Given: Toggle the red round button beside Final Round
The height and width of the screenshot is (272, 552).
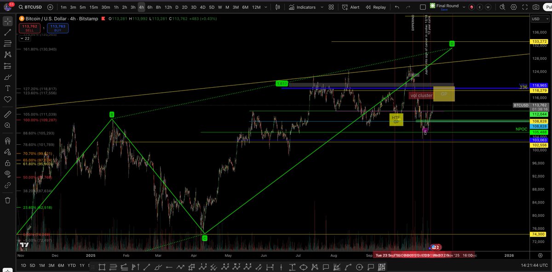Looking at the screenshot, I should (471, 7).
